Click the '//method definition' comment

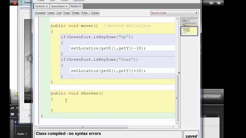(127, 26)
